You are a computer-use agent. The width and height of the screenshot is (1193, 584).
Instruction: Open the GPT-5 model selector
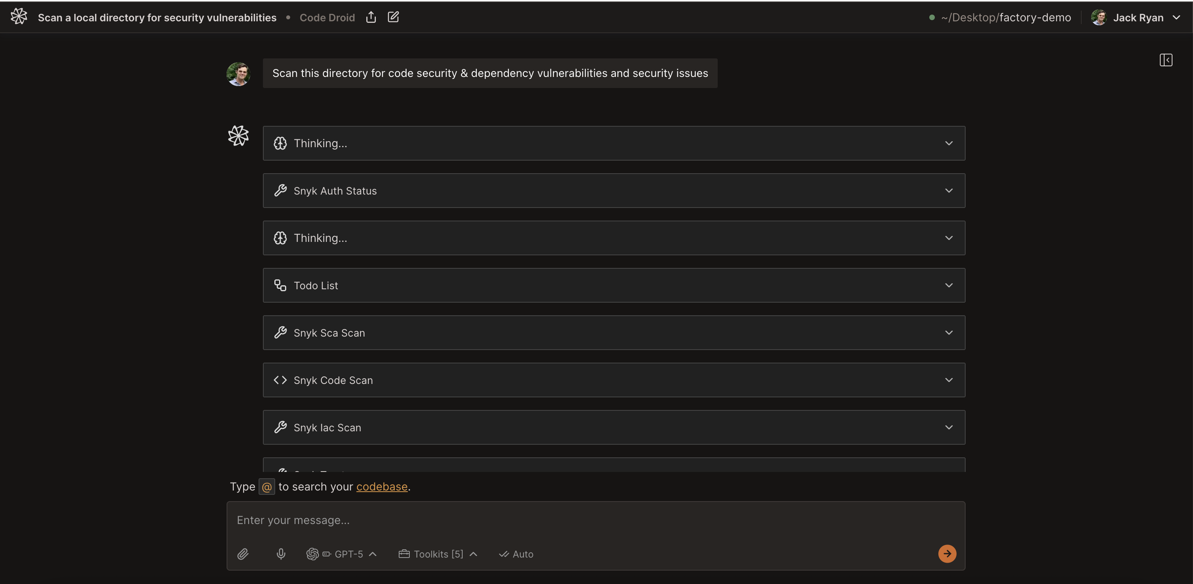(342, 554)
